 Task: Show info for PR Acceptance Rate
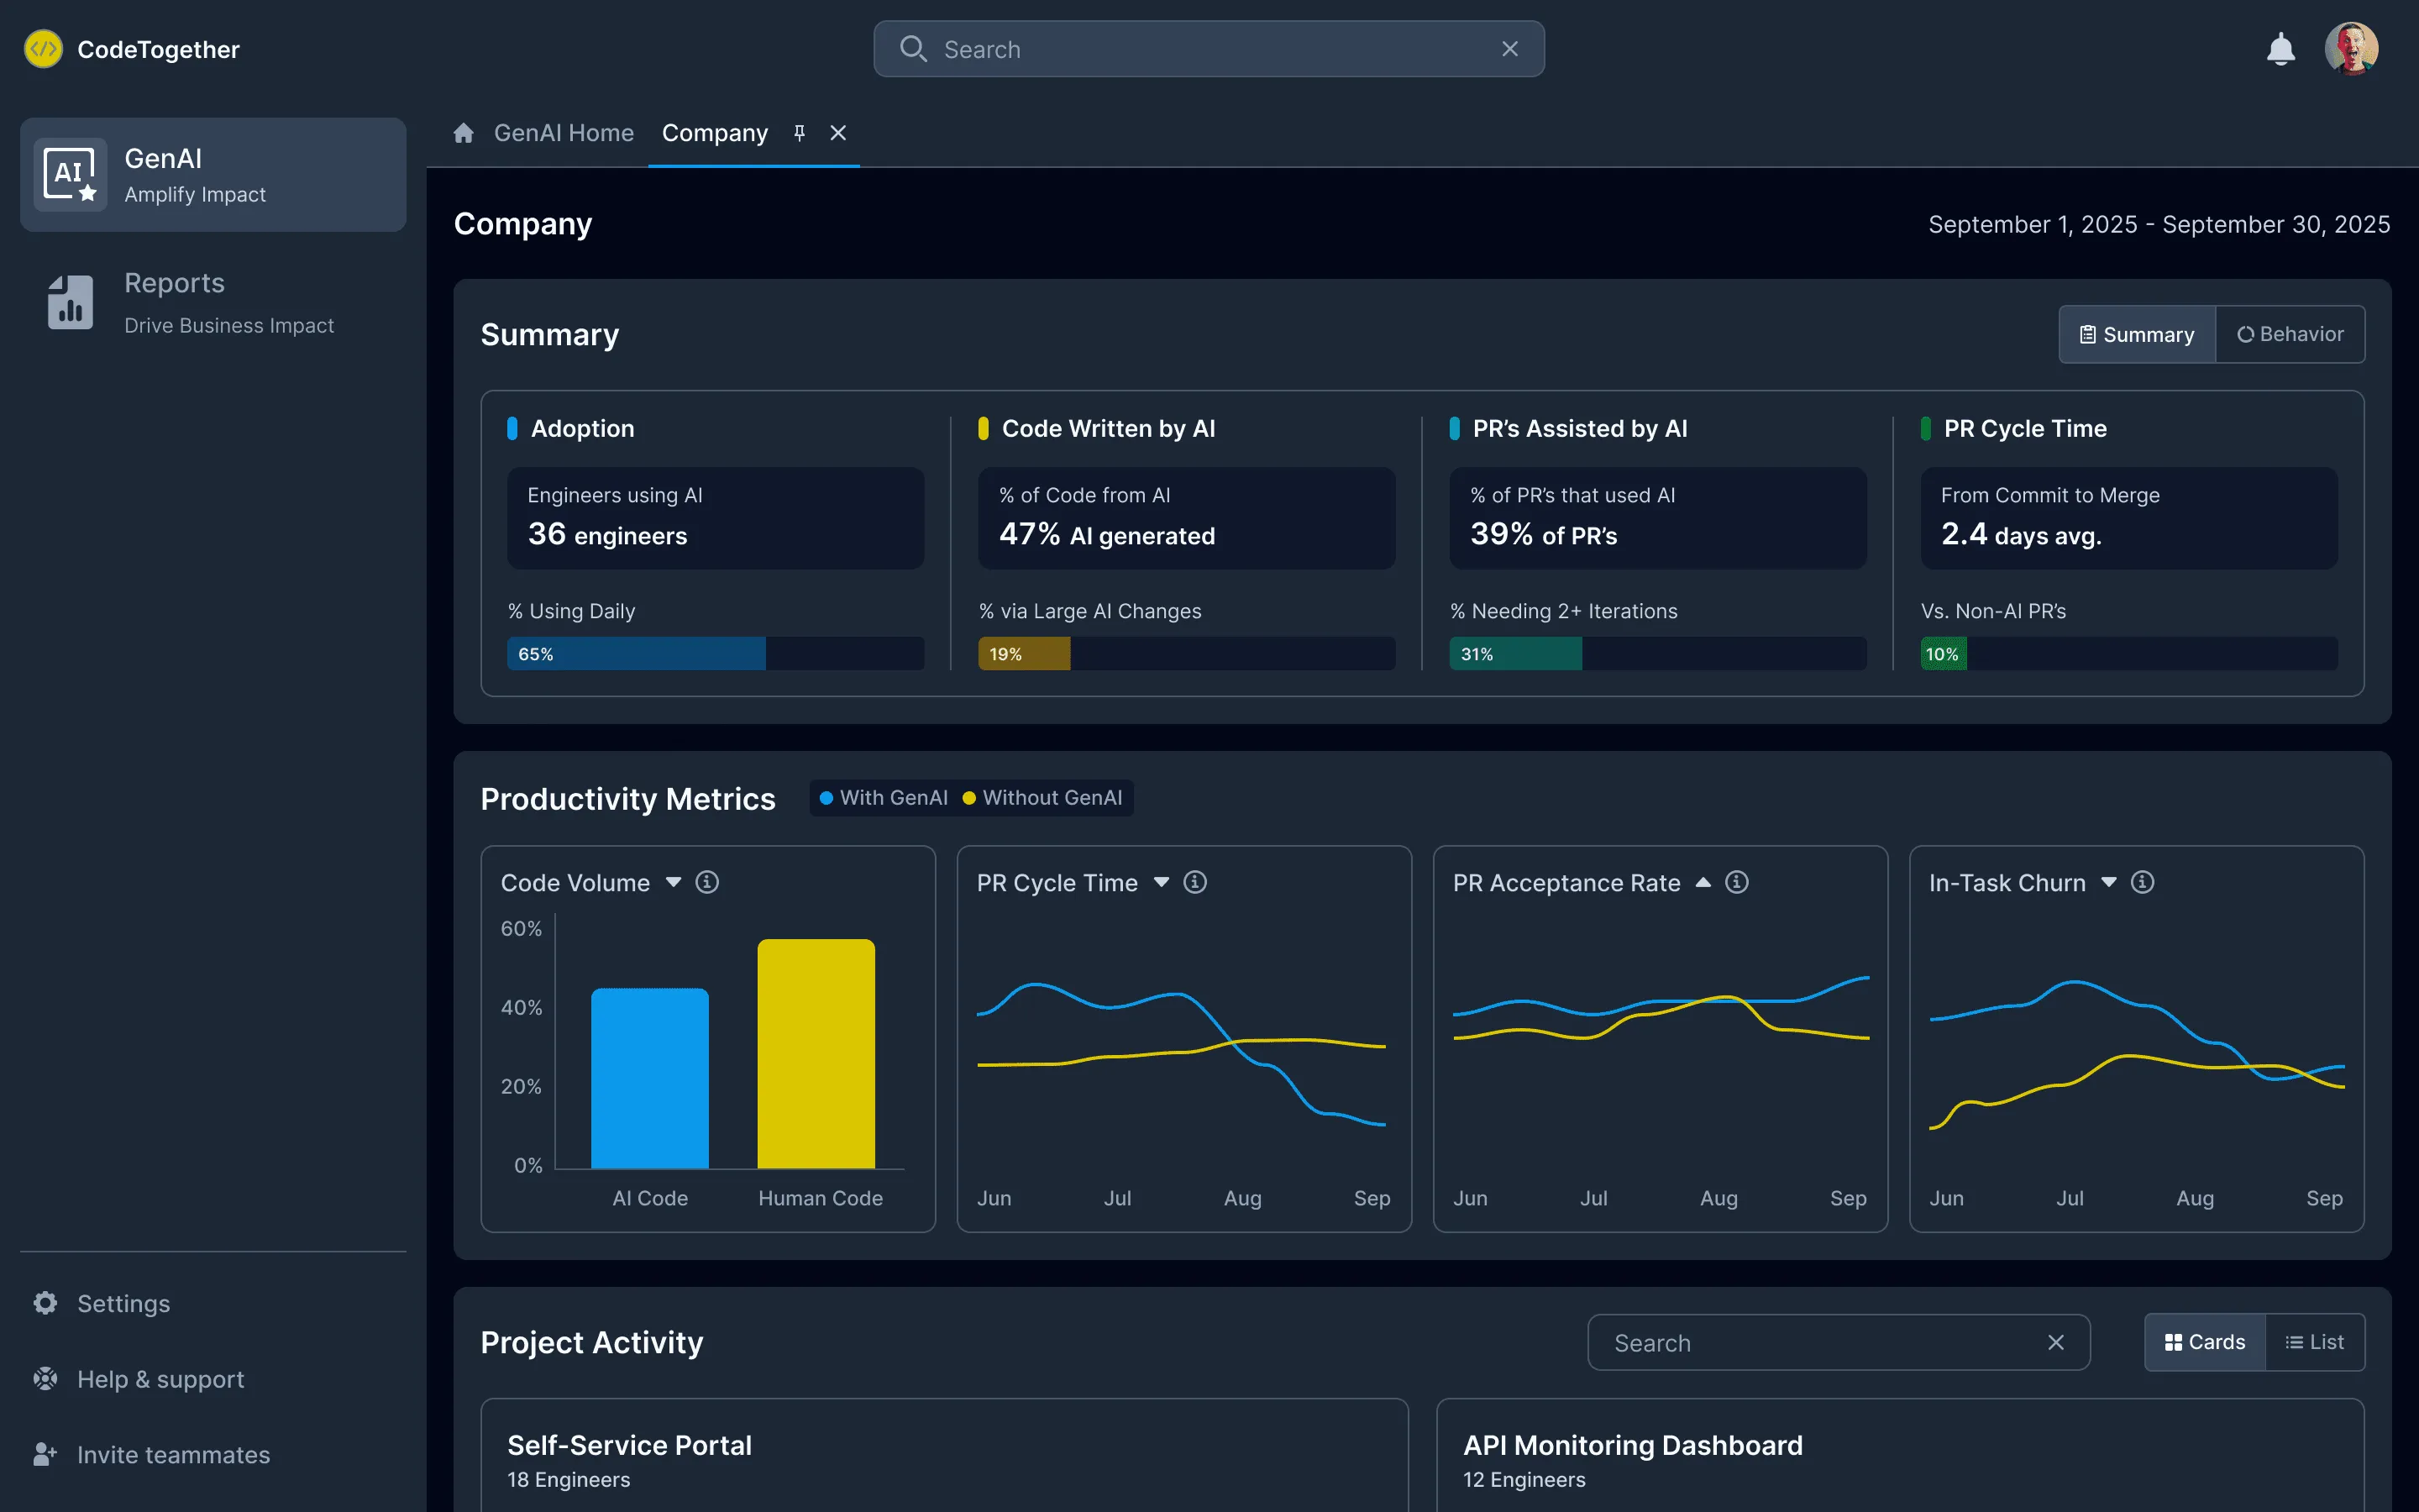[x=1737, y=882]
